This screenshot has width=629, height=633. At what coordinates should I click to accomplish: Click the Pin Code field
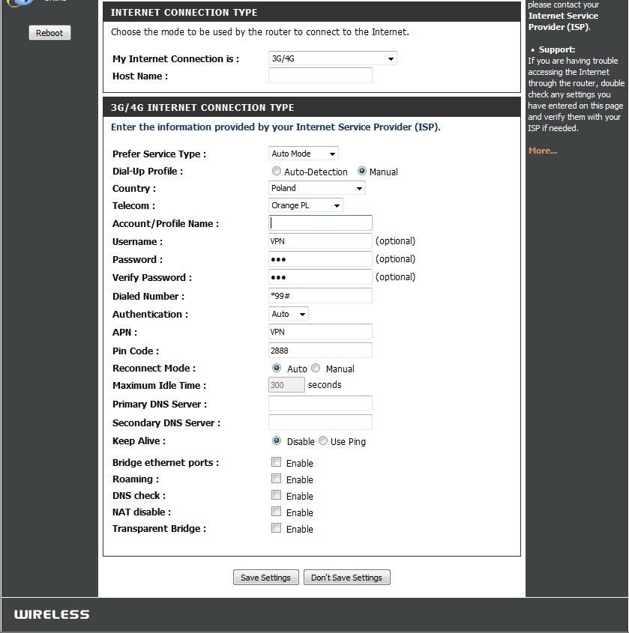pos(320,351)
